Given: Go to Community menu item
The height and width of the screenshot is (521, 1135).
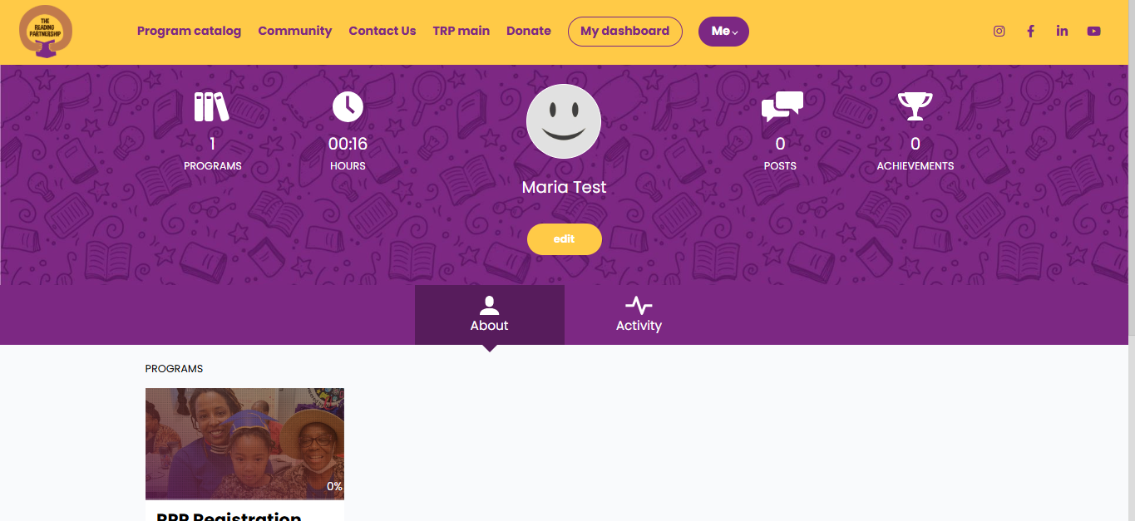Looking at the screenshot, I should pos(294,31).
